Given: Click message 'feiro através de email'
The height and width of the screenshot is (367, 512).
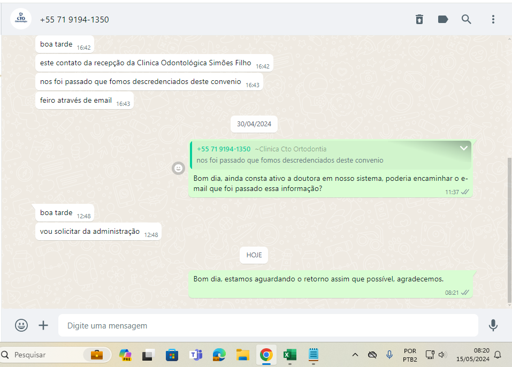Looking at the screenshot, I should pos(84,101).
